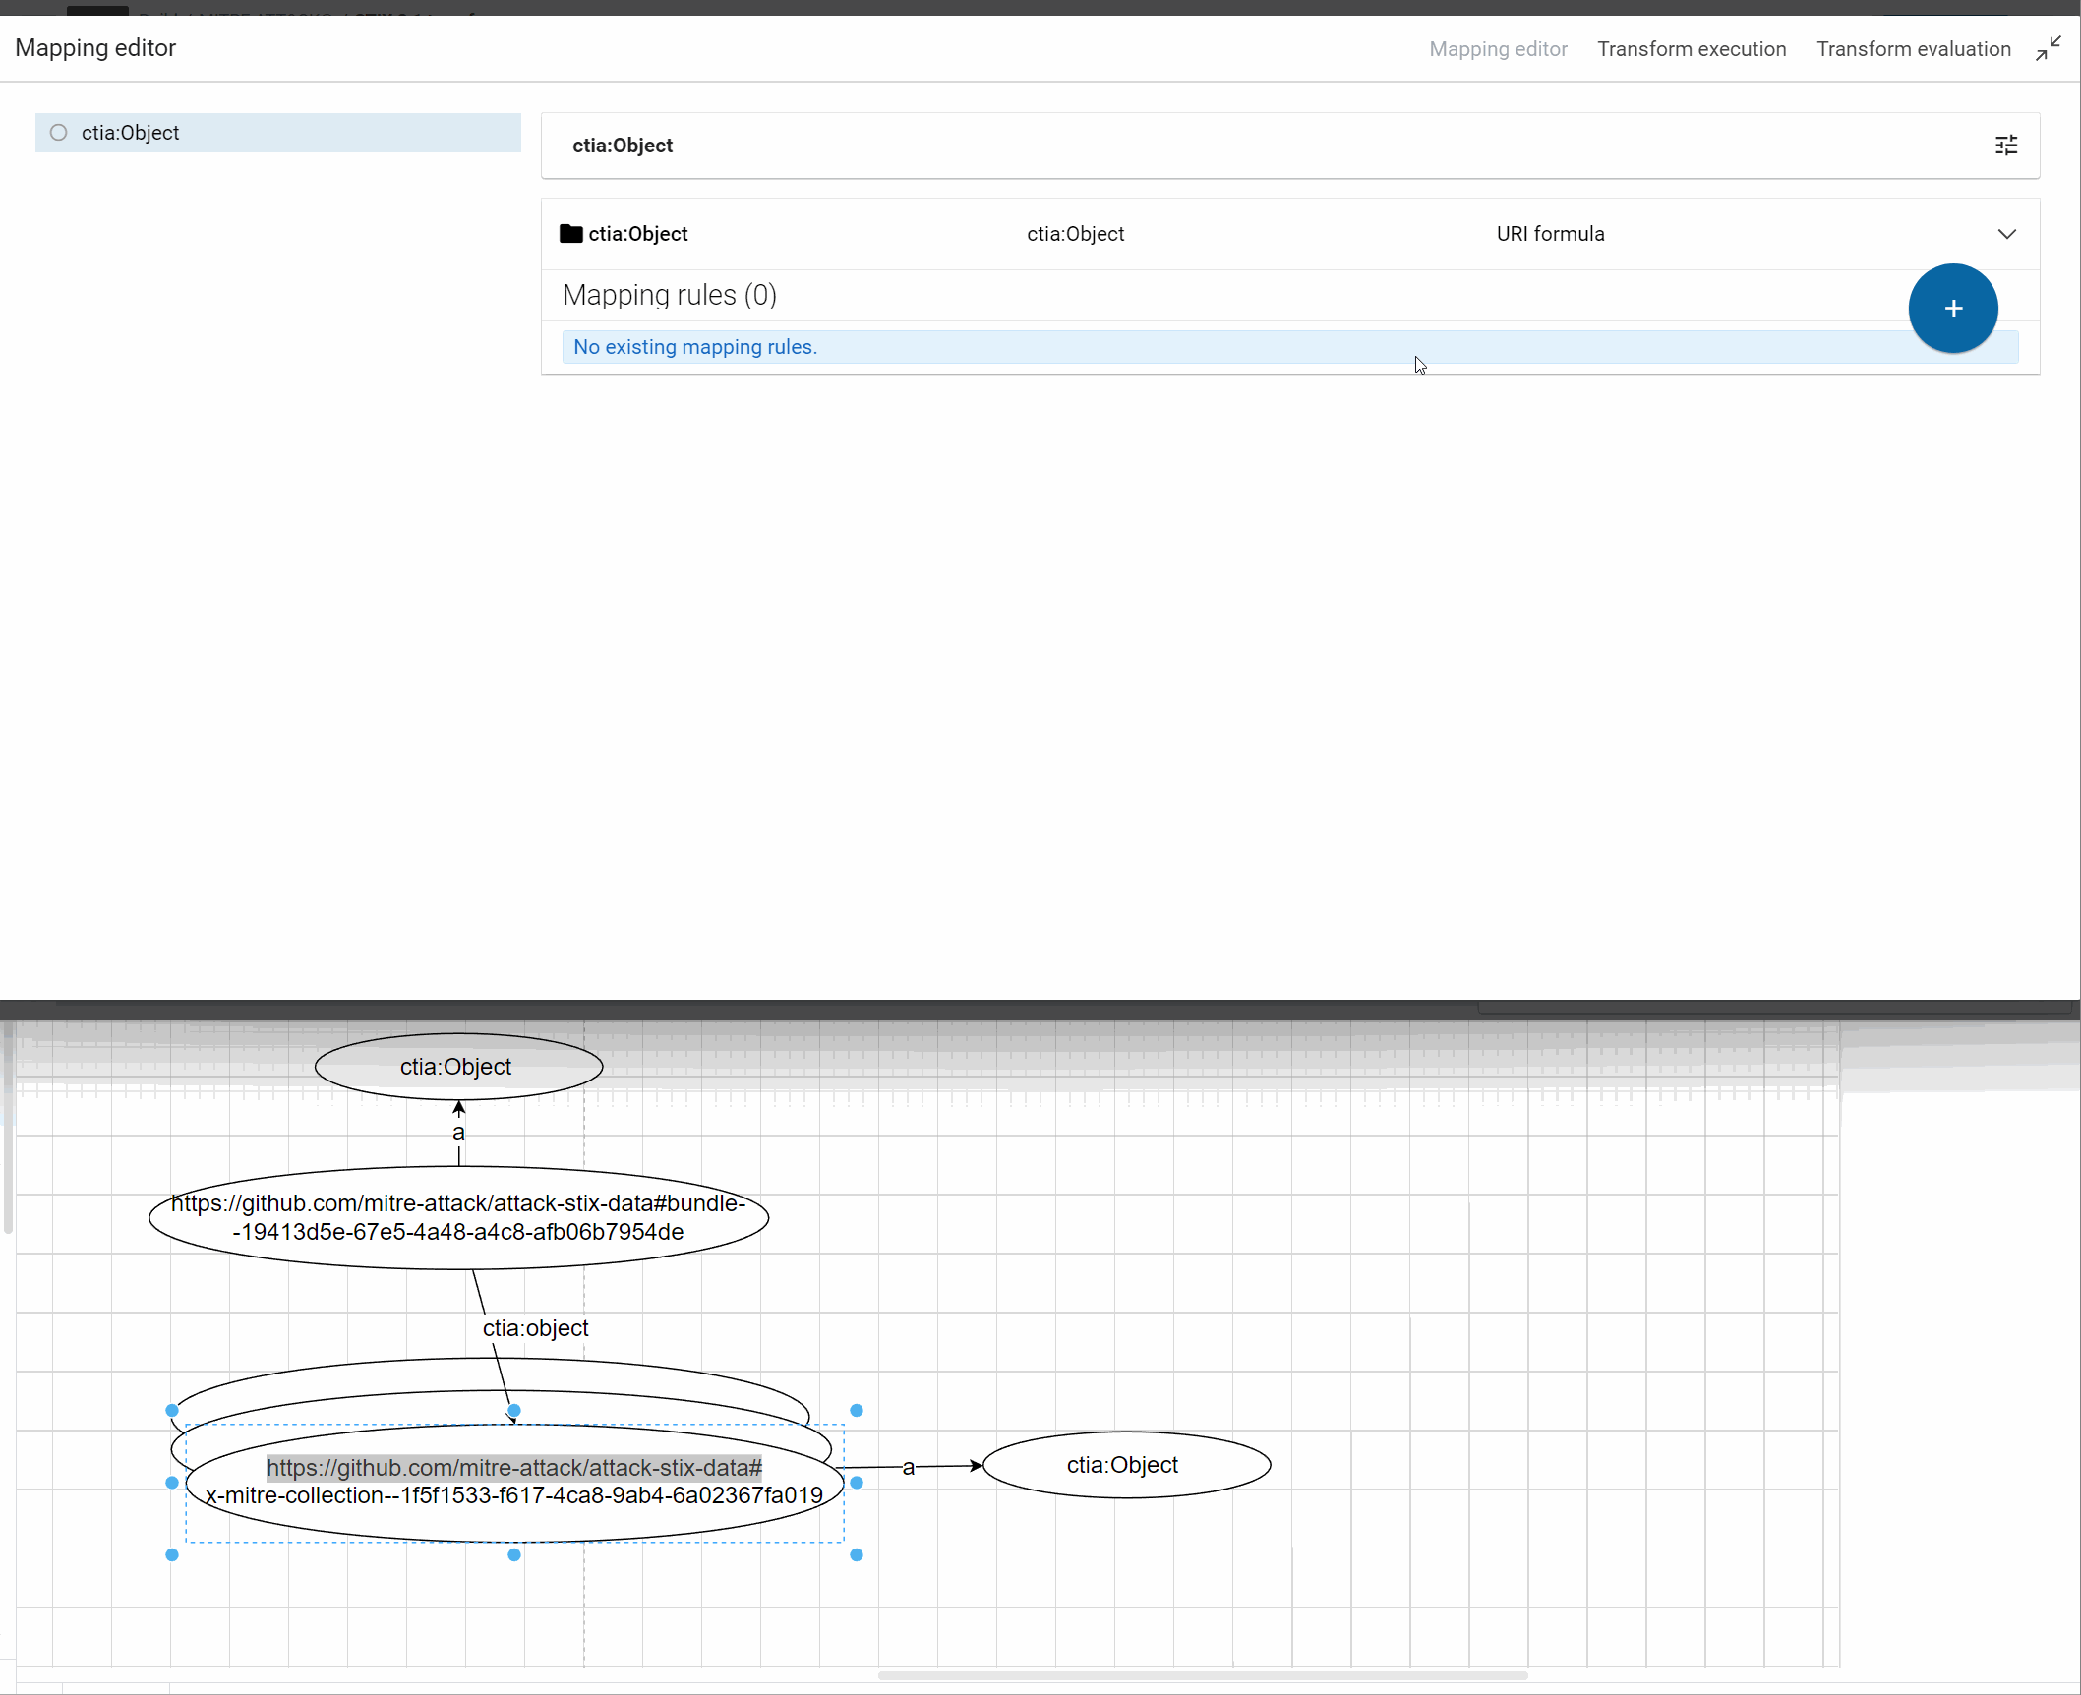
Task: Click the bottom-center selection handle dot
Action: click(513, 1555)
